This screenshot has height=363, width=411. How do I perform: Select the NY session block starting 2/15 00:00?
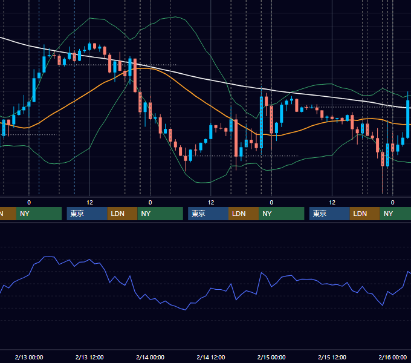pos(282,214)
